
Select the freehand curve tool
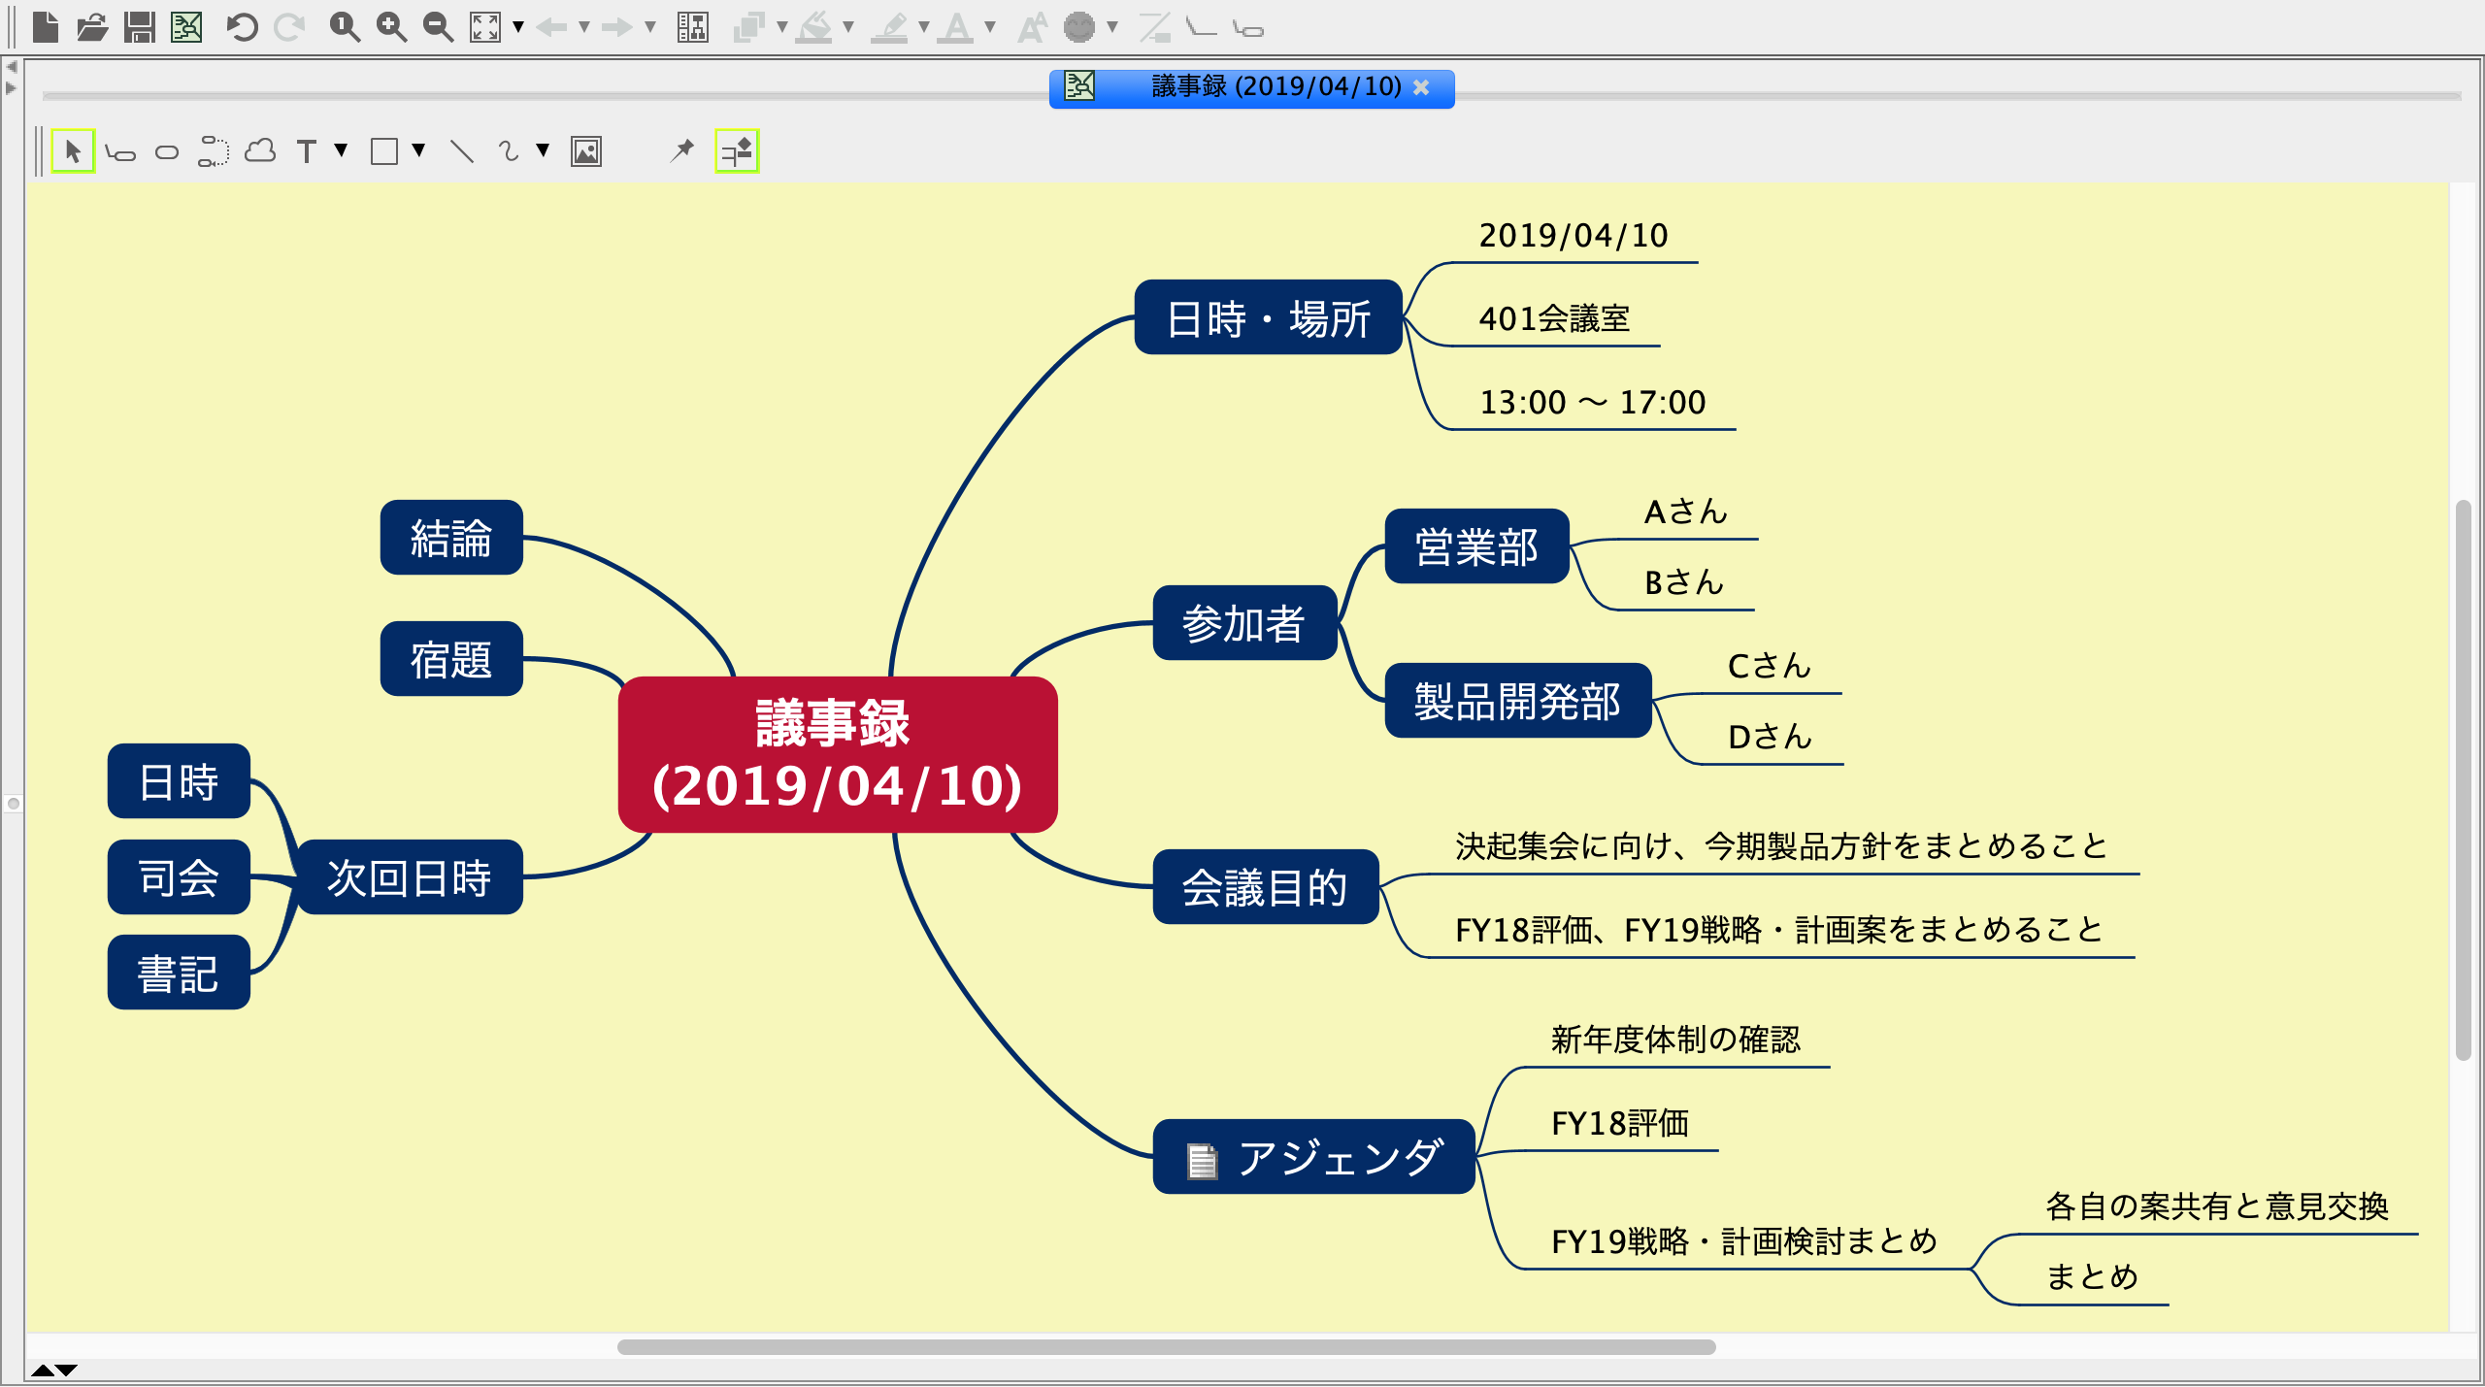[x=509, y=151]
